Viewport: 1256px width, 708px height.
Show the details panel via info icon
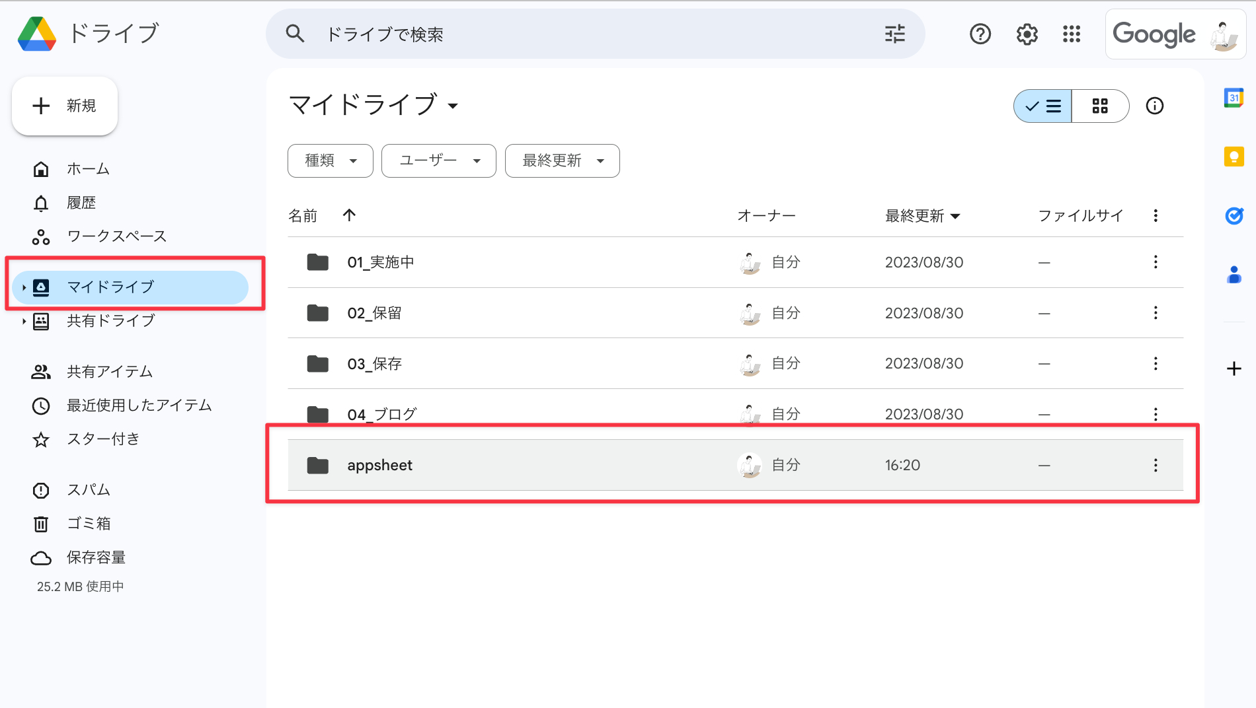[x=1155, y=106]
